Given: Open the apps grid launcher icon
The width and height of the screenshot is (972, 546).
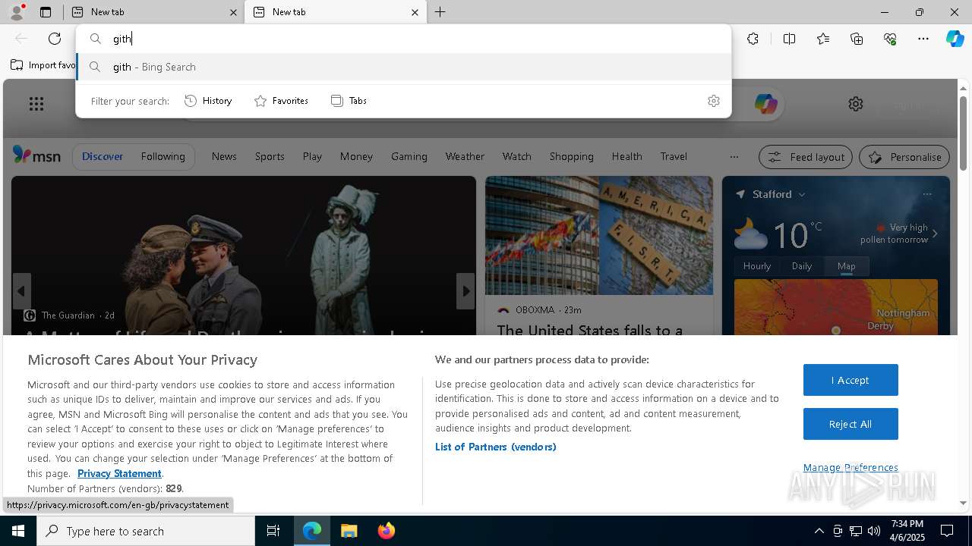Looking at the screenshot, I should 36,104.
